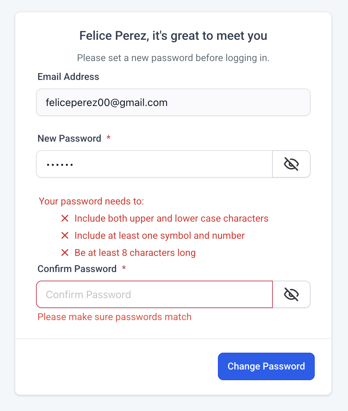Select the Email Address input field

(x=173, y=102)
